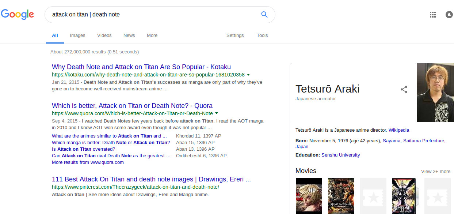The image size is (454, 214).
Task: Expand the Kotaku result URL dropdown arrow
Action: click(248, 75)
